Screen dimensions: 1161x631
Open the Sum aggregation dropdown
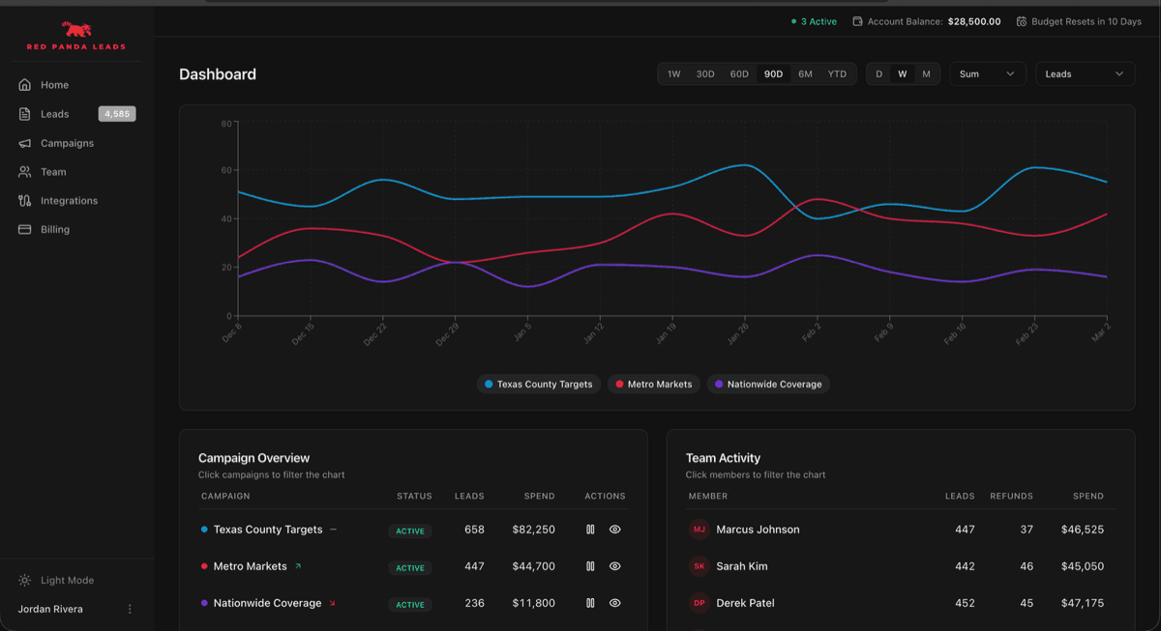click(x=987, y=73)
